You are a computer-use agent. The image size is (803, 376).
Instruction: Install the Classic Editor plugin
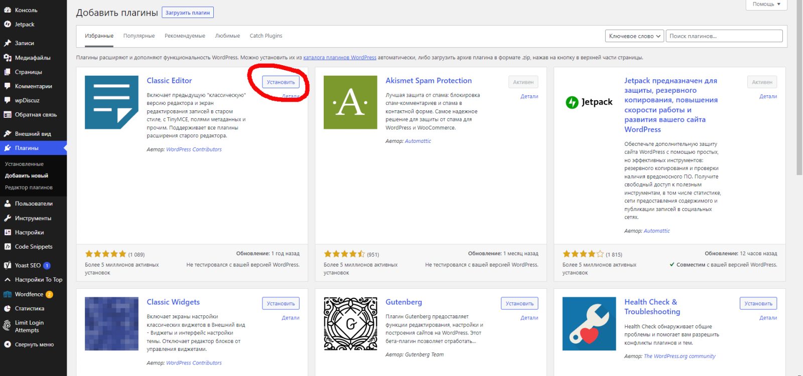click(x=281, y=82)
